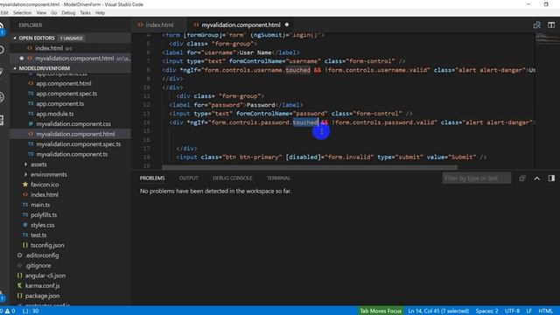Screen dimensions: 560x315
Task: Switch to the OUTPUT panel tab
Action: 189,178
